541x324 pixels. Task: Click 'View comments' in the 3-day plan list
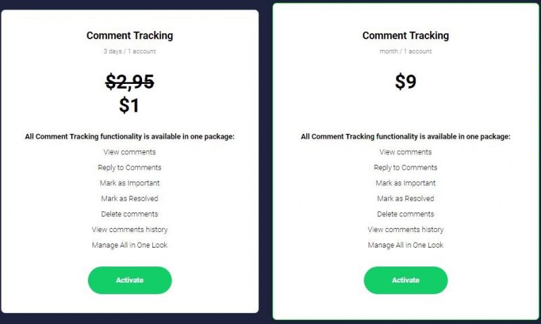coord(130,152)
